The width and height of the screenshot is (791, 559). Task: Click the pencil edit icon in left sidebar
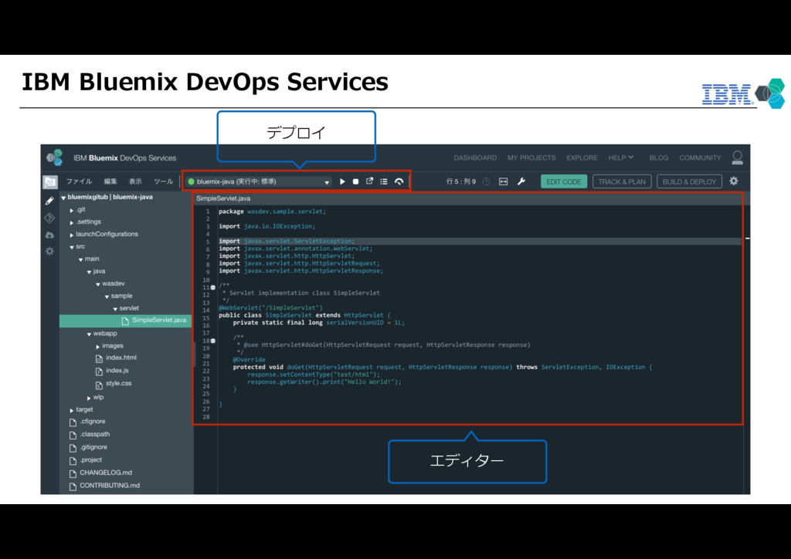click(x=49, y=201)
